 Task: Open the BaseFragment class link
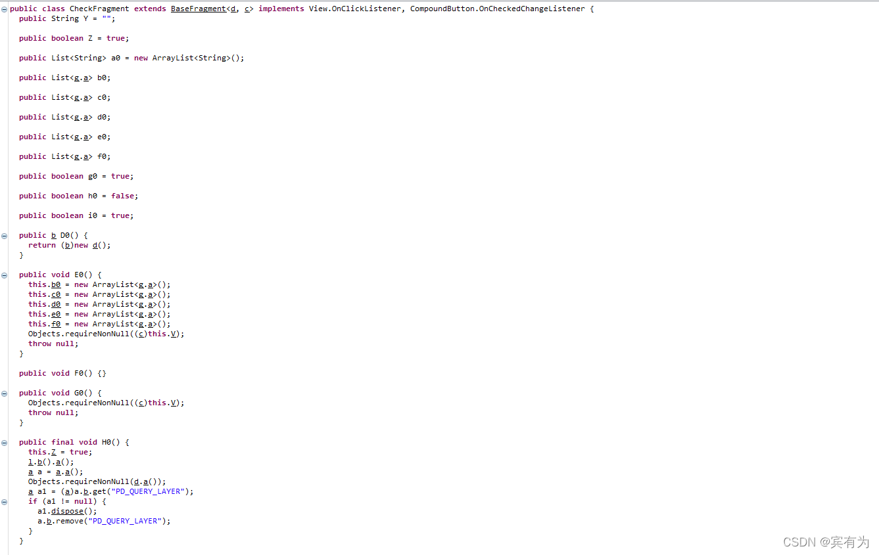click(x=198, y=9)
